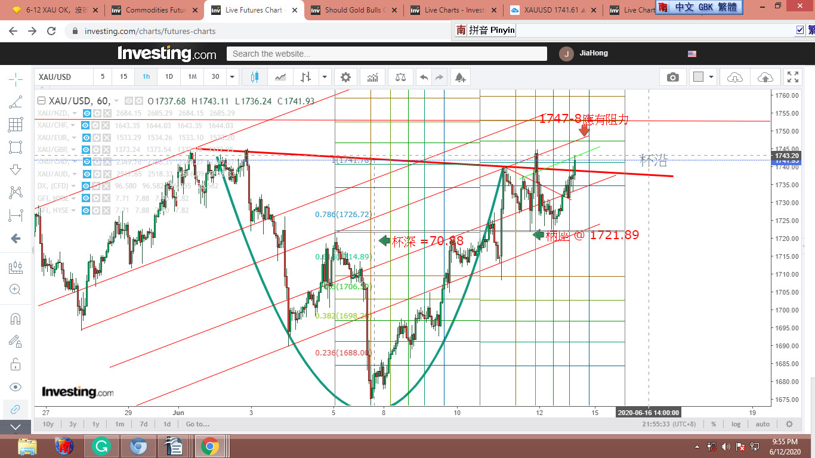The width and height of the screenshot is (815, 458).
Task: Toggle log scale on price axis
Action: 736,424
